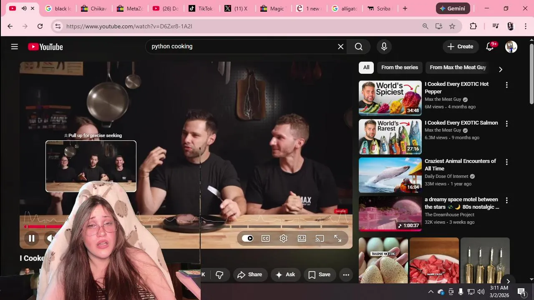Enter full screen mode
This screenshot has height=300, width=534.
click(x=338, y=238)
